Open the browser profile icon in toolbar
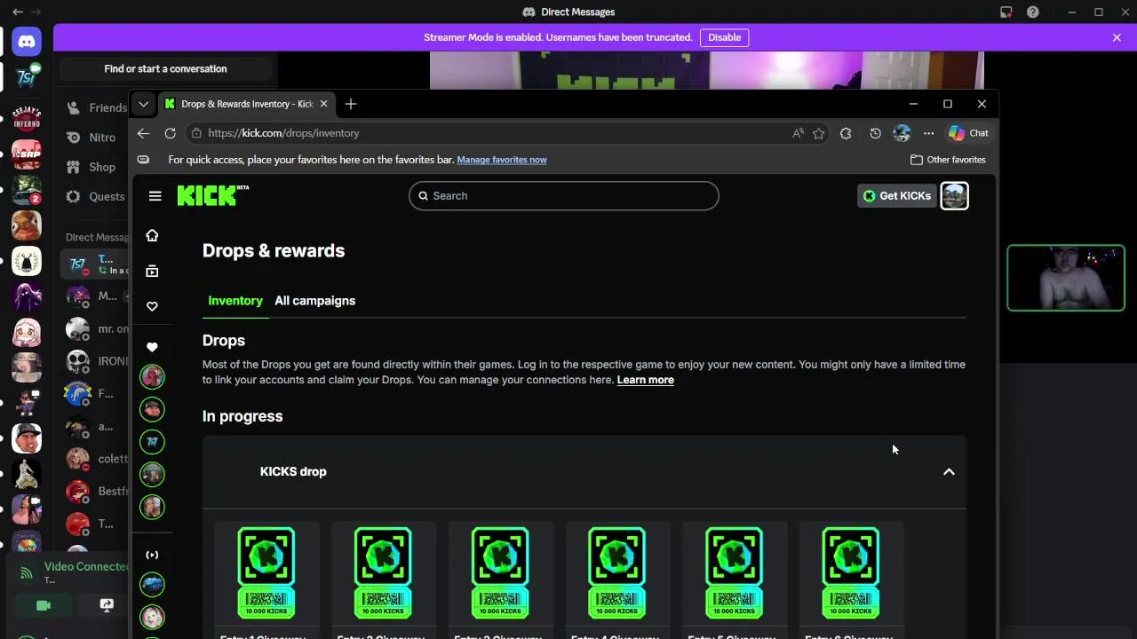Image resolution: width=1137 pixels, height=639 pixels. pos(902,133)
